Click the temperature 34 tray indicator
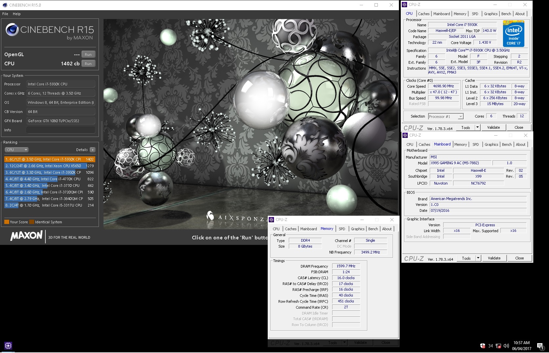Screen dimensions: 549x353 pyautogui.click(x=491, y=346)
